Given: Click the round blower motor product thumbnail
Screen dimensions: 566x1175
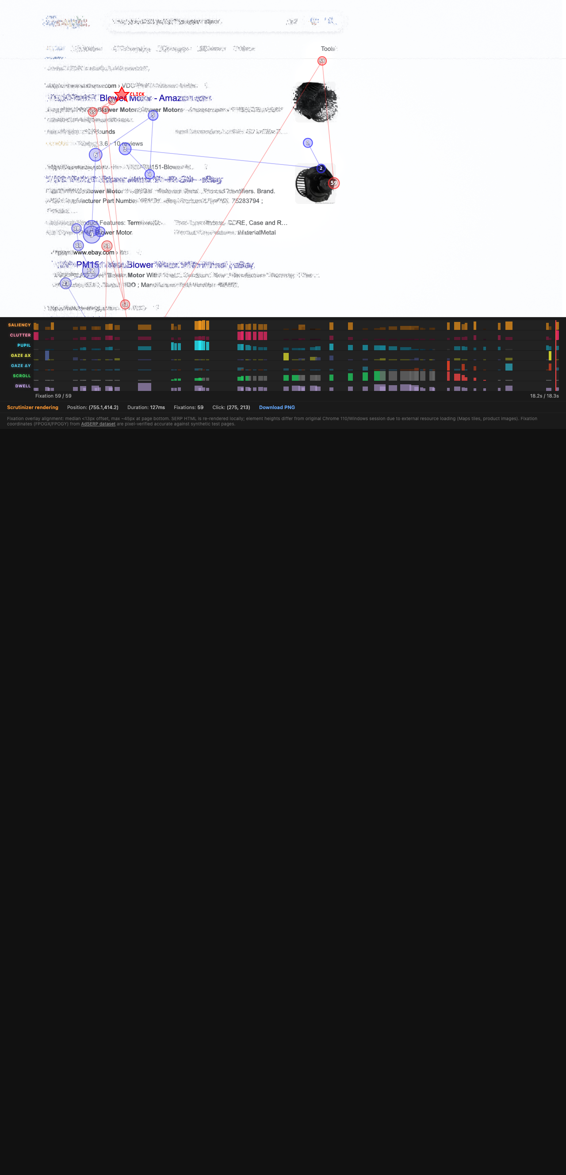Looking at the screenshot, I should (314, 184).
